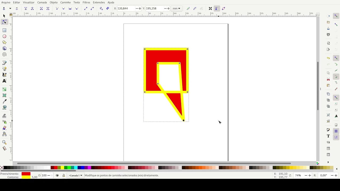The image size is (340, 191).
Task: Click the red fill color indicator
Action: tap(26, 174)
